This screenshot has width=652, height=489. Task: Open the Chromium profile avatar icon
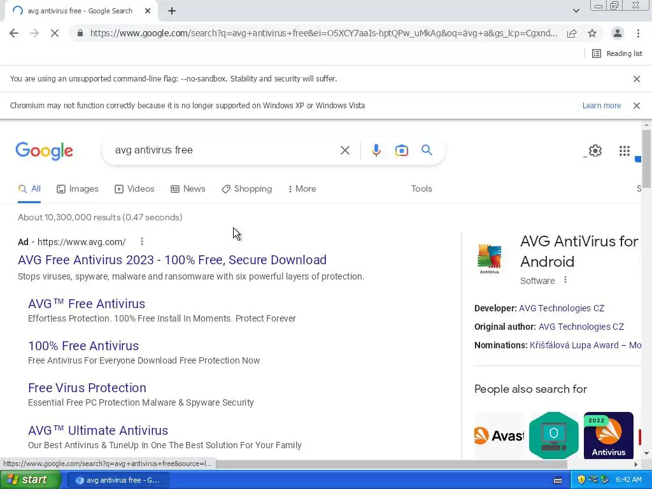click(x=618, y=33)
